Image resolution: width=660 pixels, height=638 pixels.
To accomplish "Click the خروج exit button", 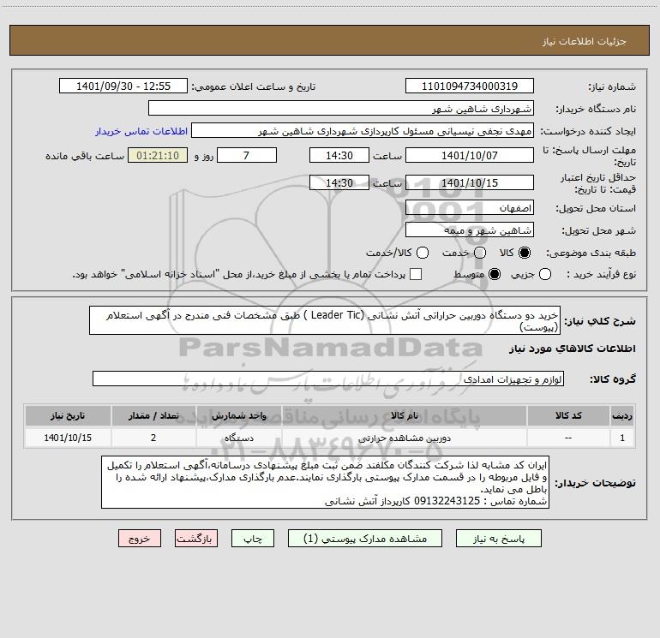I will (x=140, y=539).
